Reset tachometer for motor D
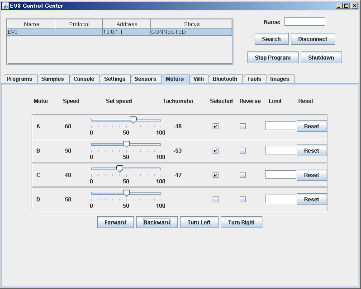 pyautogui.click(x=312, y=199)
